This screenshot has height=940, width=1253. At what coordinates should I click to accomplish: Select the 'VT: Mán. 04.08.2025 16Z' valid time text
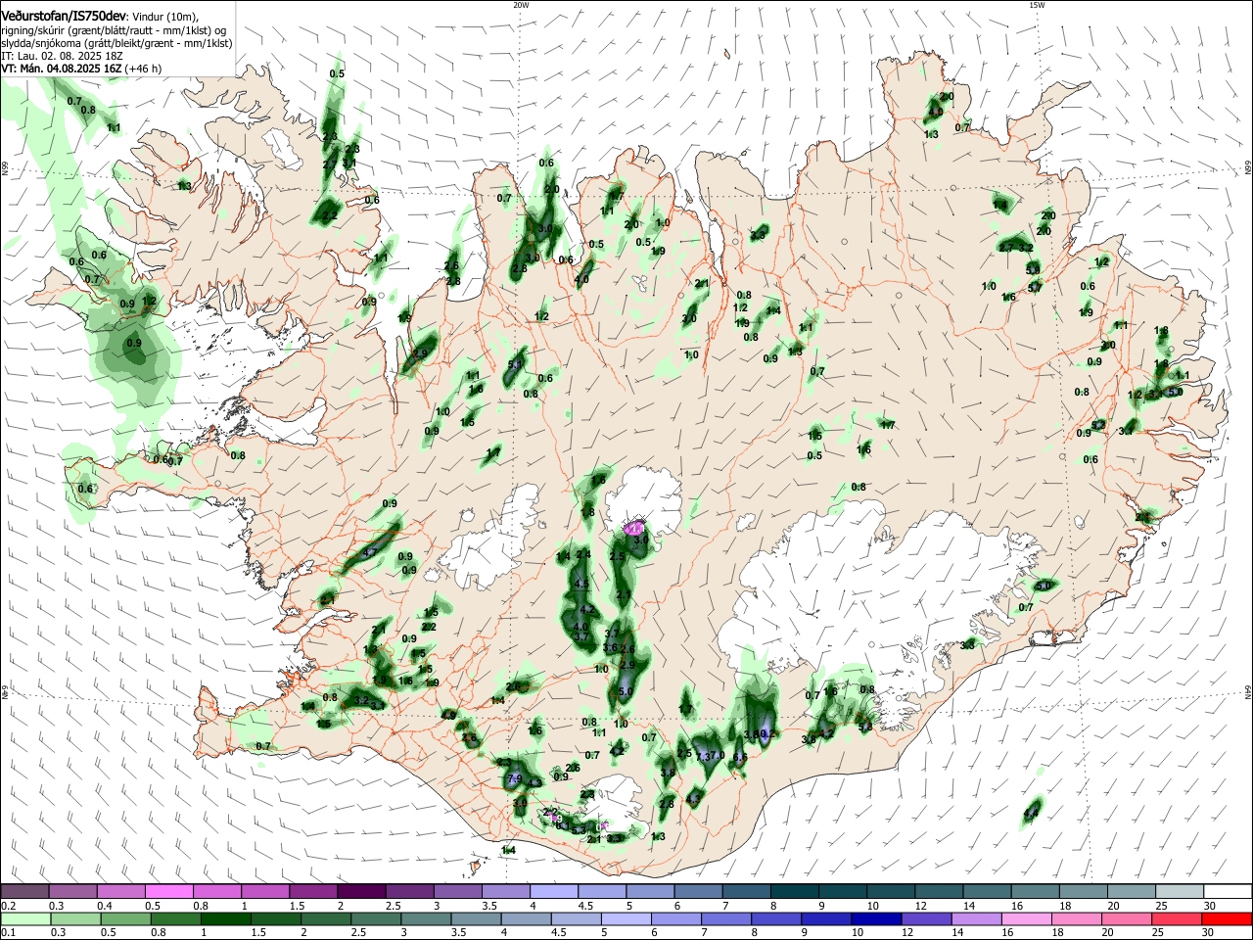coord(62,69)
